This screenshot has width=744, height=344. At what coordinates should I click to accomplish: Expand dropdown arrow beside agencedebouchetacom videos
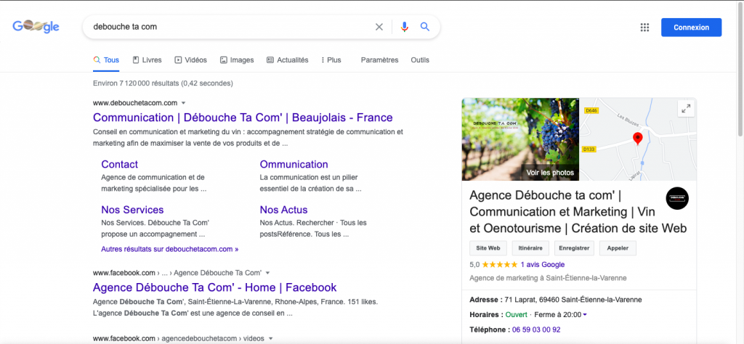pyautogui.click(x=271, y=339)
